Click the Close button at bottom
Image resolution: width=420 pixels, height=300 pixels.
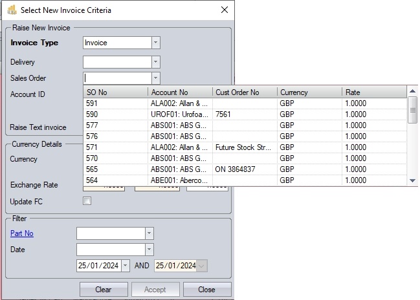207,290
